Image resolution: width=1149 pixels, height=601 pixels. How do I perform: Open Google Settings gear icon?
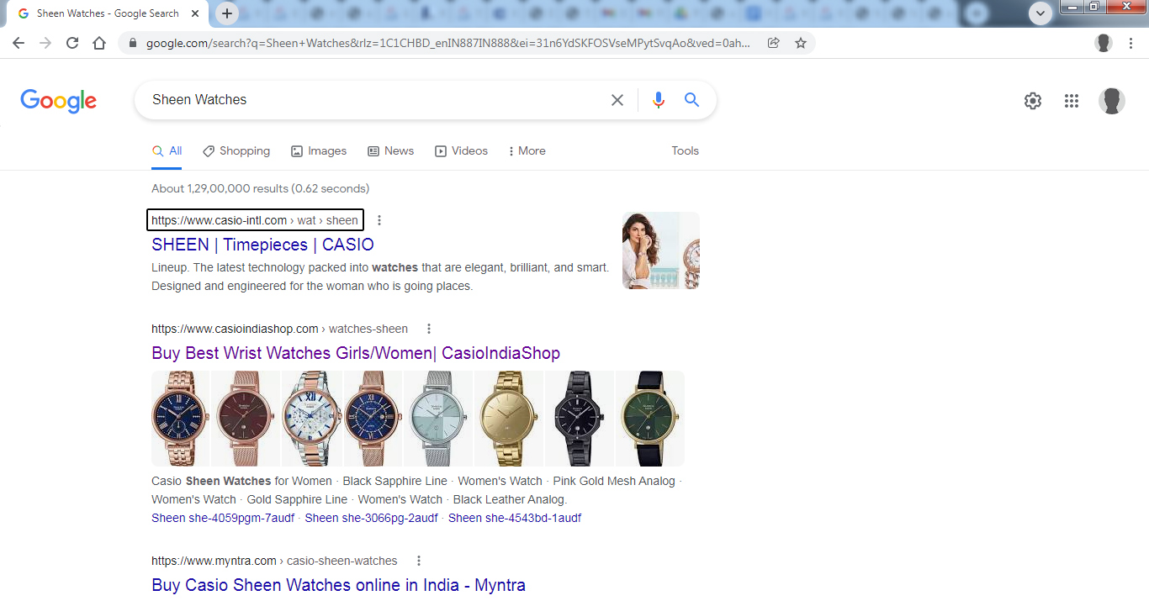coord(1032,101)
